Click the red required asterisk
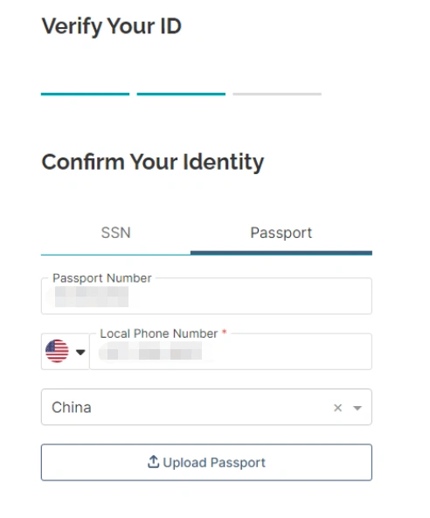The width and height of the screenshot is (430, 518). tap(225, 332)
